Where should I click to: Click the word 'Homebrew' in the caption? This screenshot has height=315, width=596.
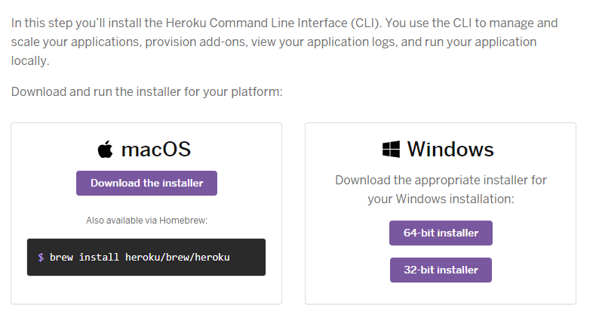pyautogui.click(x=183, y=221)
